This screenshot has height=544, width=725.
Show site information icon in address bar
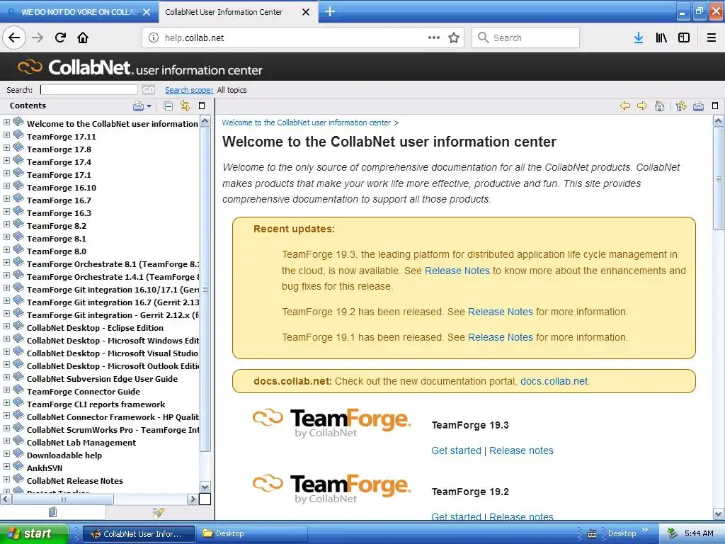pos(154,38)
